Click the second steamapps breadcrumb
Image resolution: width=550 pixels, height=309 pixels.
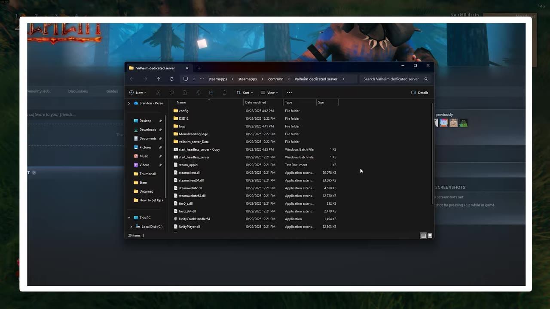tap(247, 79)
